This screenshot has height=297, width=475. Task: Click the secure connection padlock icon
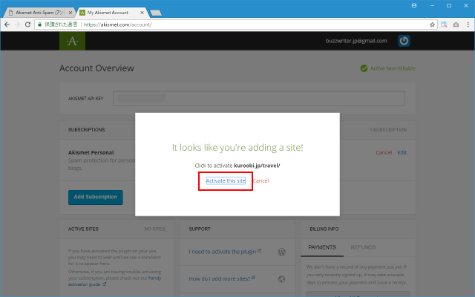pyautogui.click(x=39, y=25)
